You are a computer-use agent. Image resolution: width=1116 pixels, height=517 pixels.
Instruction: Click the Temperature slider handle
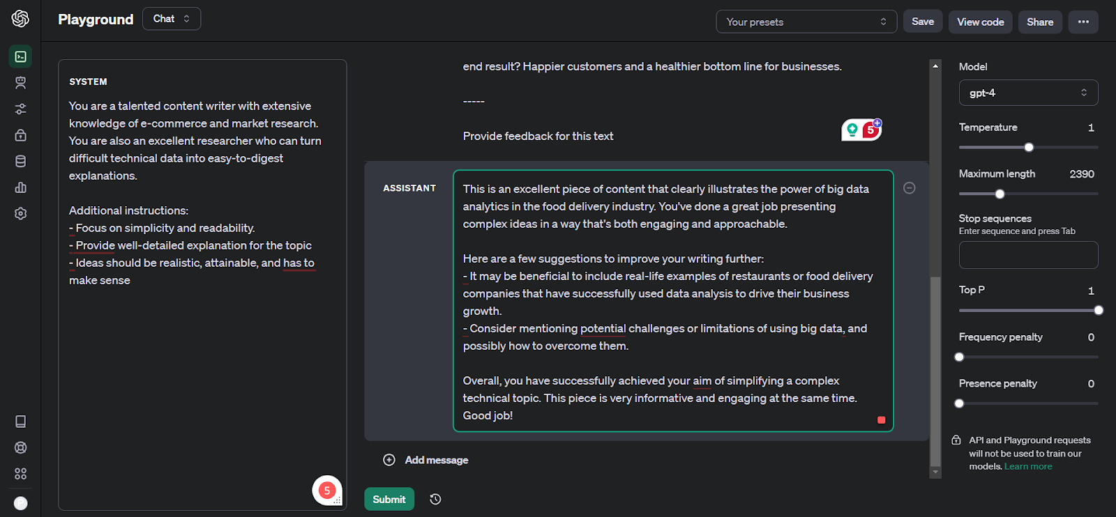[x=1029, y=147]
